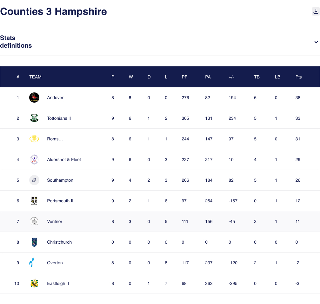Select the Portsmouth II club crest
The image size is (320, 304).
pos(34,201)
